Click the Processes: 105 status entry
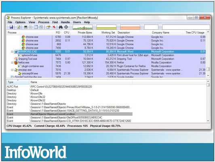The width and height of the screenshot is (215, 162). pyautogui.click(x=78, y=126)
